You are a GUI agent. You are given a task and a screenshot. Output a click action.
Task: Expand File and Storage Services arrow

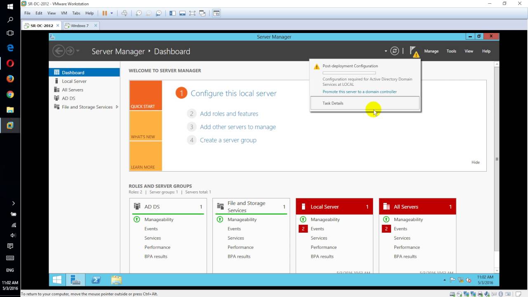pyautogui.click(x=117, y=107)
